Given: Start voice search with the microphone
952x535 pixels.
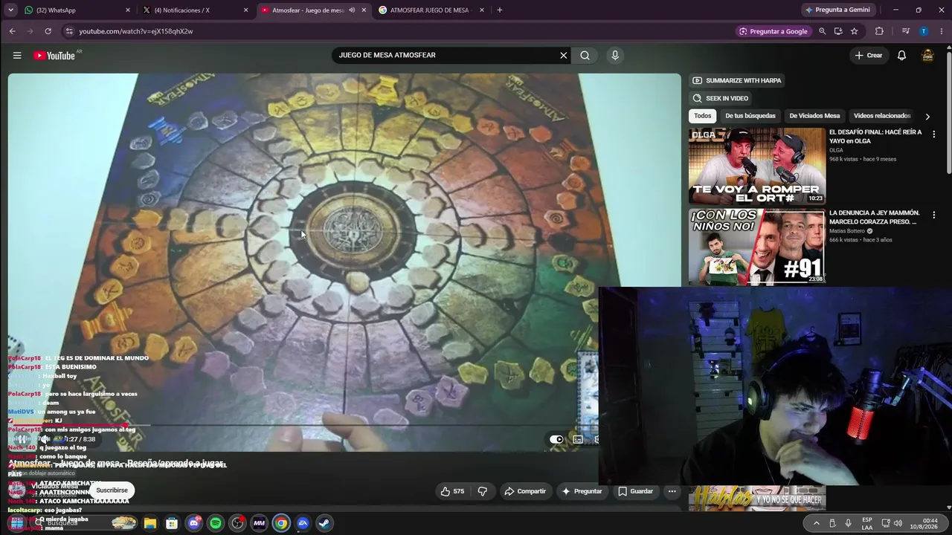Looking at the screenshot, I should coord(614,55).
